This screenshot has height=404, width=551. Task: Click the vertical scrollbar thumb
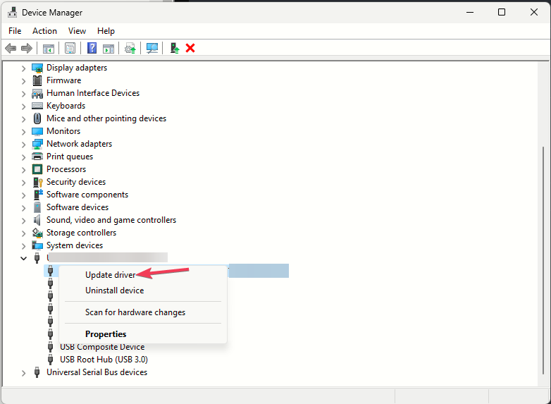click(543, 260)
